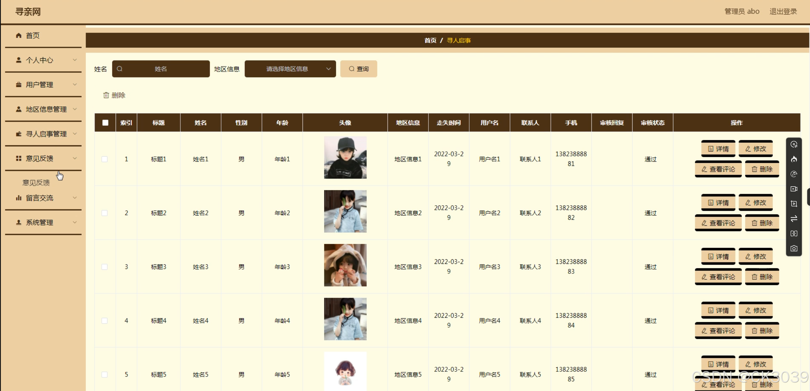Click 退出登录 link at top right
This screenshot has height=391, width=810.
pos(783,12)
